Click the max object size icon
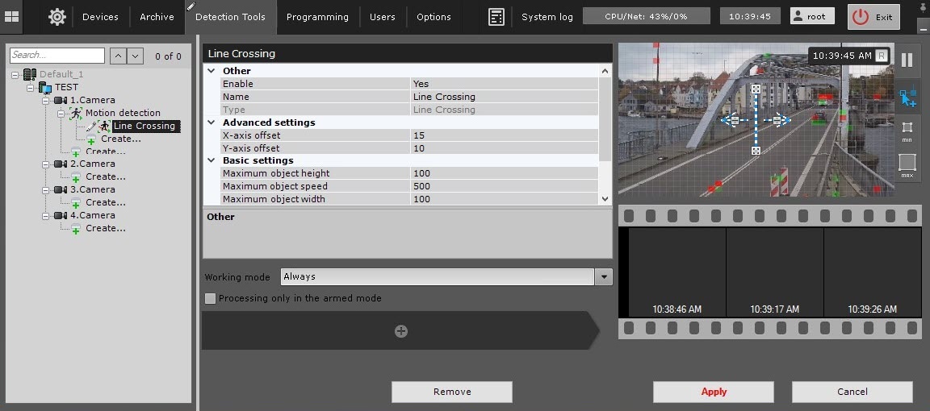The height and width of the screenshot is (411, 930). click(x=907, y=164)
